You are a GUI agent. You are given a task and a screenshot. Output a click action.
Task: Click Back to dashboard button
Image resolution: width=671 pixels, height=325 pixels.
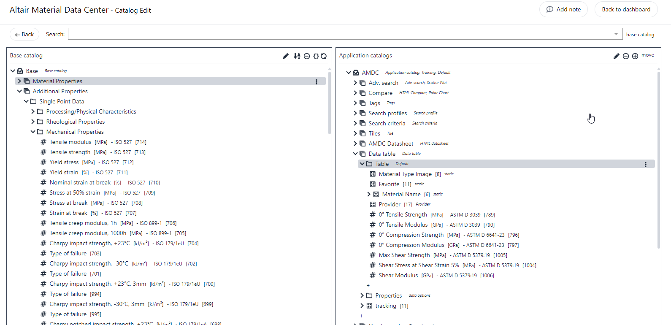626,9
